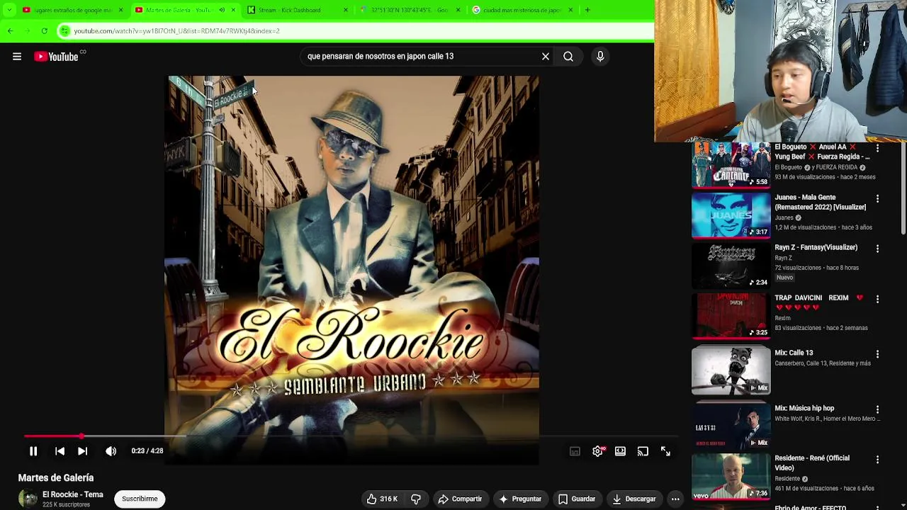Click the magnifying glass search button
Viewport: 907px width, 510px height.
point(568,57)
